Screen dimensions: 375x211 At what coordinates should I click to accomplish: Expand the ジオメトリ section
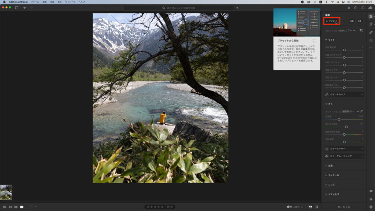pyautogui.click(x=332, y=194)
